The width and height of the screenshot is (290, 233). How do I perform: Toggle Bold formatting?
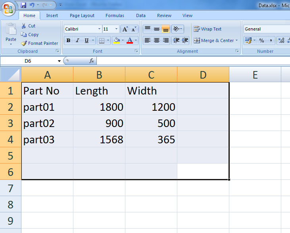point(68,40)
